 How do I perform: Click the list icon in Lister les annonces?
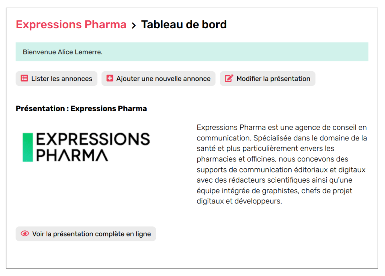point(24,78)
